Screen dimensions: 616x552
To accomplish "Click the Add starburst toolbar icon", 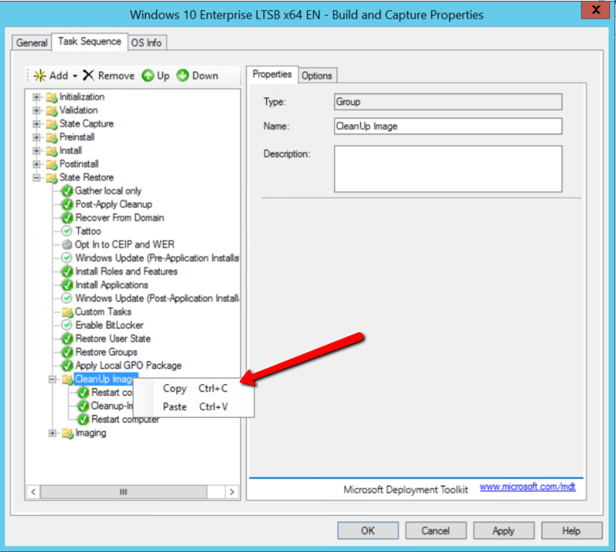I will coord(39,76).
